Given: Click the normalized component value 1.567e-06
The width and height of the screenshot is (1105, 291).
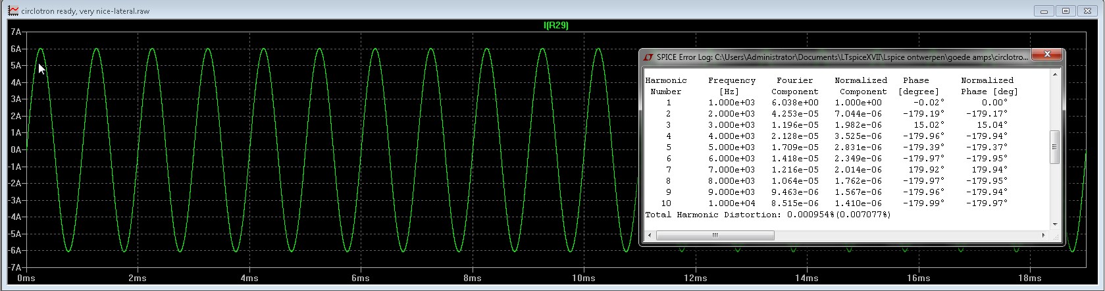Looking at the screenshot, I should [x=858, y=192].
